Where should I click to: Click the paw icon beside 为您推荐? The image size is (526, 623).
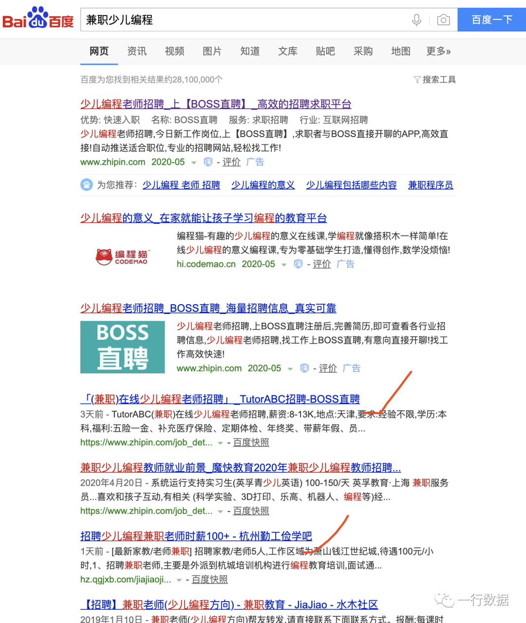(x=86, y=185)
